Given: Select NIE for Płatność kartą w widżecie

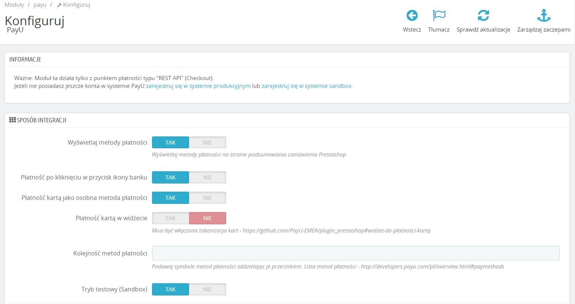Looking at the screenshot, I should pyautogui.click(x=208, y=218).
